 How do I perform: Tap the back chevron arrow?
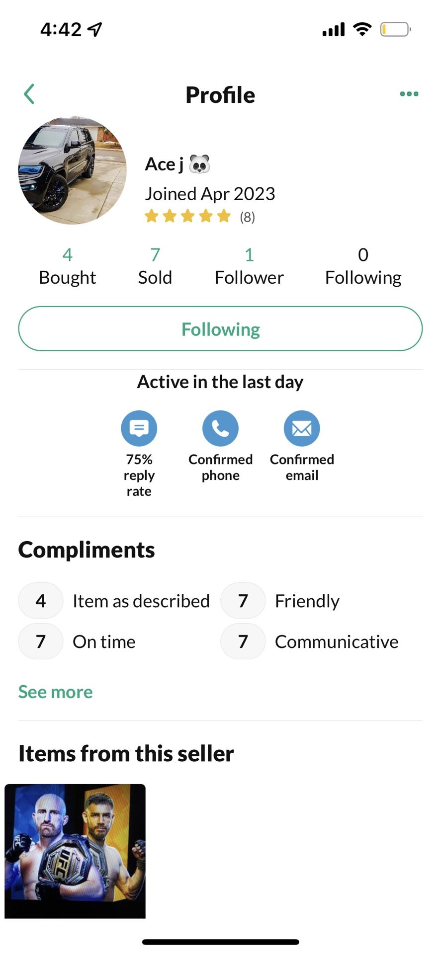coord(29,94)
